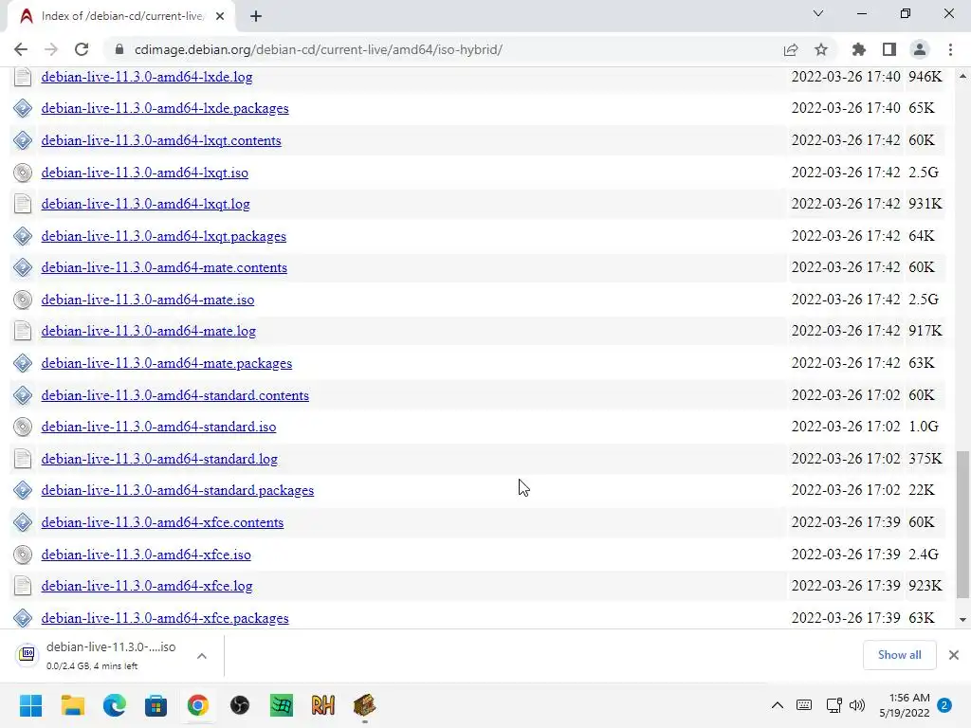Open debian-live-11.3.0-amd64-mate.contents link
This screenshot has width=971, height=728.
click(164, 268)
